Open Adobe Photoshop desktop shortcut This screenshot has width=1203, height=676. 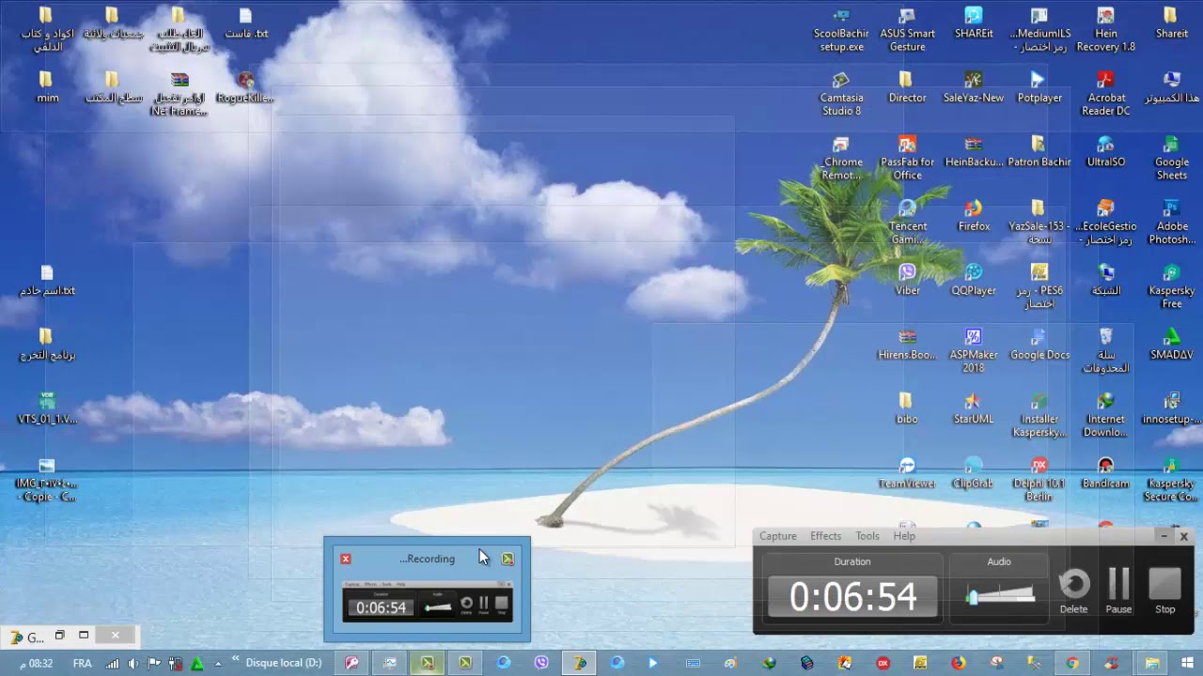click(x=1171, y=222)
